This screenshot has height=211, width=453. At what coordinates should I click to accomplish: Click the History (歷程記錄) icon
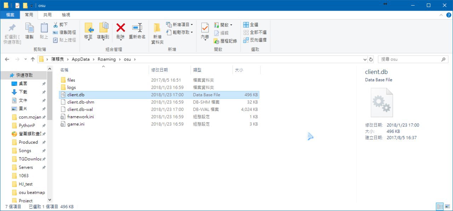[217, 41]
